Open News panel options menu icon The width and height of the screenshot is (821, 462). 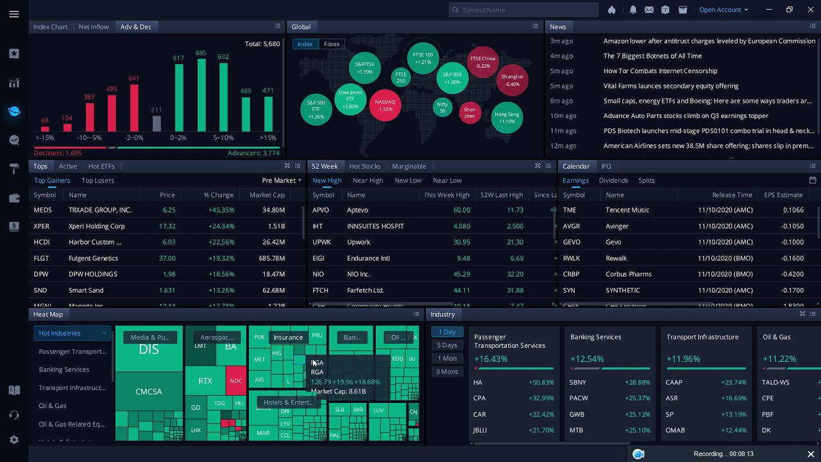[813, 26]
